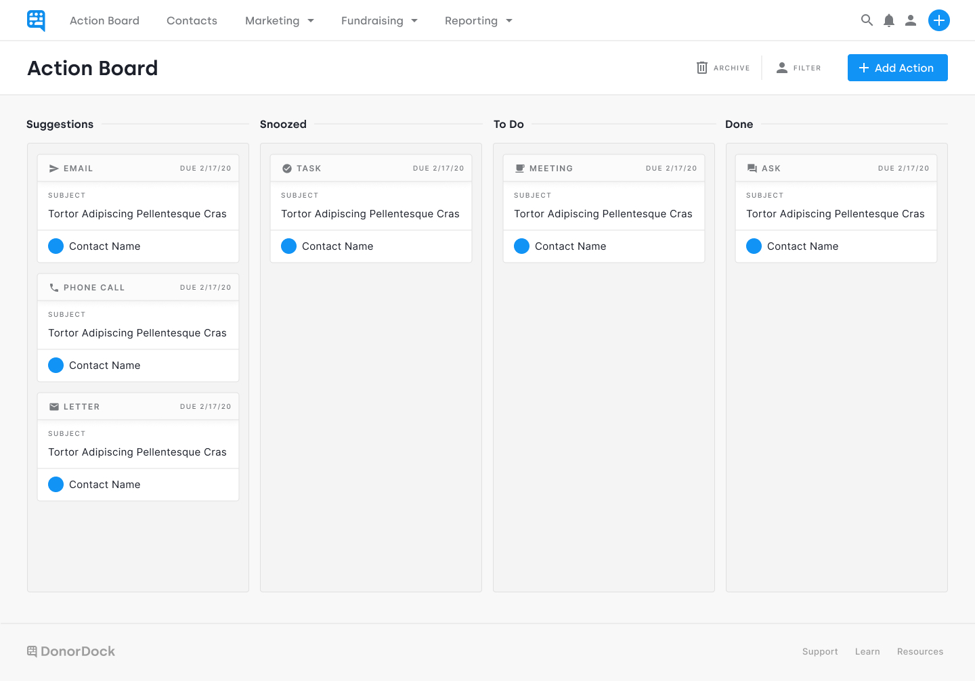Open the user profile icon in the navbar
Screen dimensions: 975x681
click(x=911, y=20)
